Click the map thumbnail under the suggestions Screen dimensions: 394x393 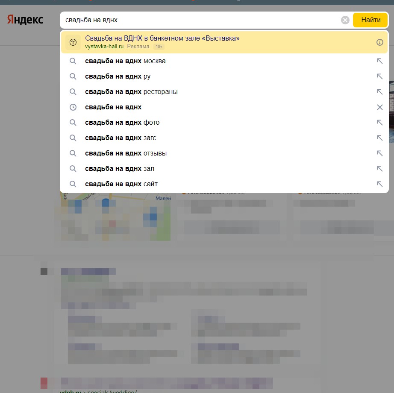(115, 217)
